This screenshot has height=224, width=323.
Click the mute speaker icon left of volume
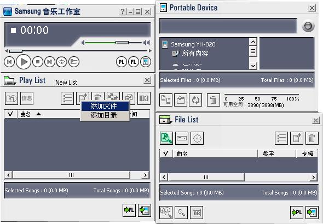83,43
